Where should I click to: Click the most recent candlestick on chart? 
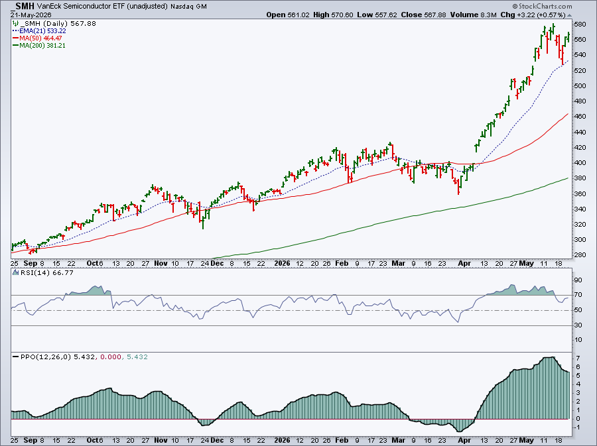click(568, 37)
